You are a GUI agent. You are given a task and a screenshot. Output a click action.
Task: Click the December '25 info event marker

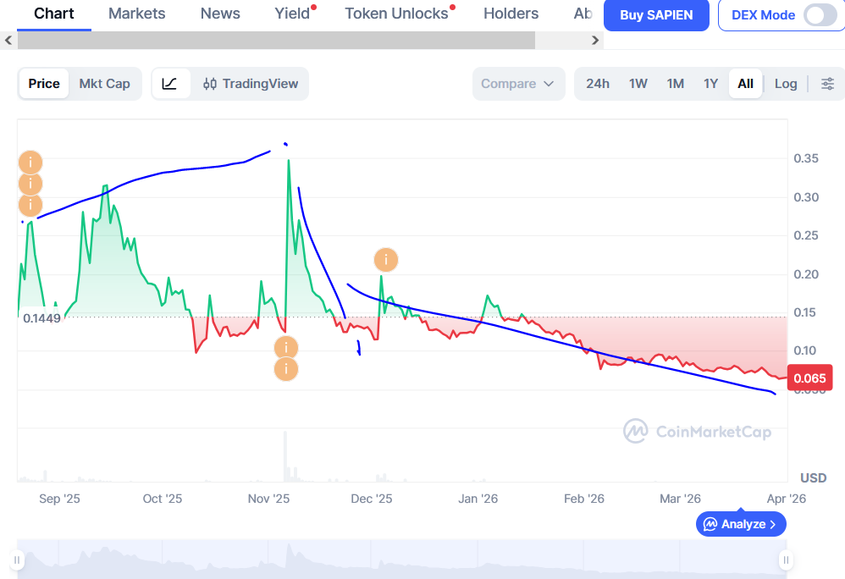[x=386, y=260]
